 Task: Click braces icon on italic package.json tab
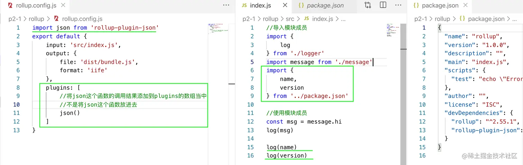click(x=301, y=6)
